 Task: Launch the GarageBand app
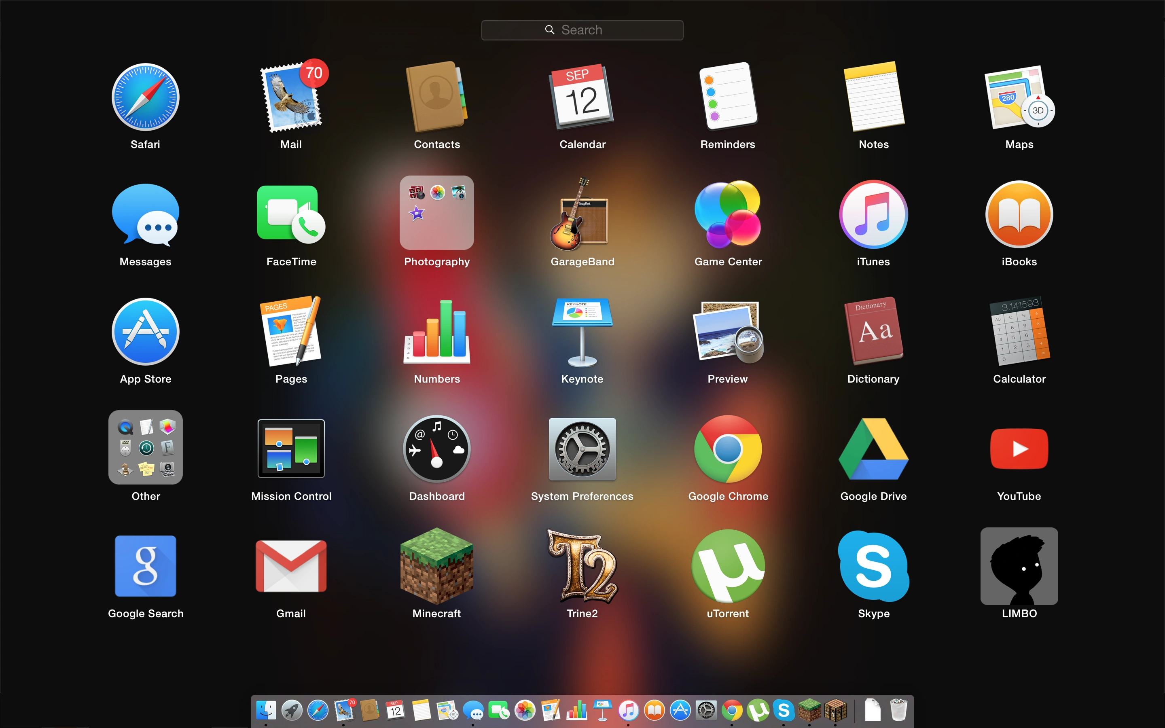pyautogui.click(x=582, y=214)
